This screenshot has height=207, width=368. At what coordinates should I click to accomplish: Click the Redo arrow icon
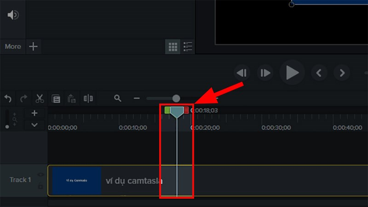(x=23, y=98)
